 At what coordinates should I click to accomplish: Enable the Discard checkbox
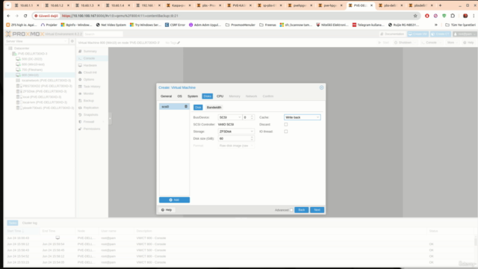(x=285, y=125)
